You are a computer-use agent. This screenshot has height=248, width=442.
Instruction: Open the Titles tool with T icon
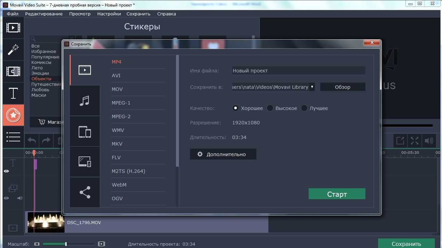pos(13,93)
